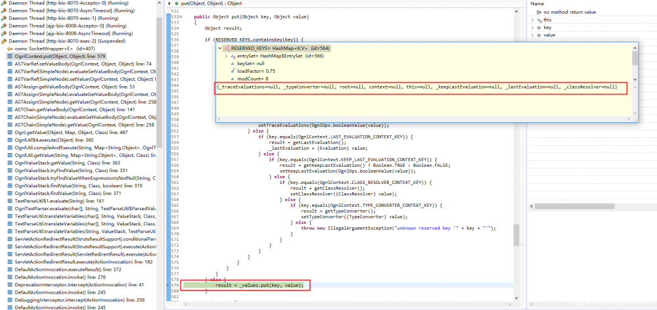Click the popup detail text '{_traceEvaluations=null, ...}'
657x310 pixels.
pyautogui.click(x=417, y=87)
